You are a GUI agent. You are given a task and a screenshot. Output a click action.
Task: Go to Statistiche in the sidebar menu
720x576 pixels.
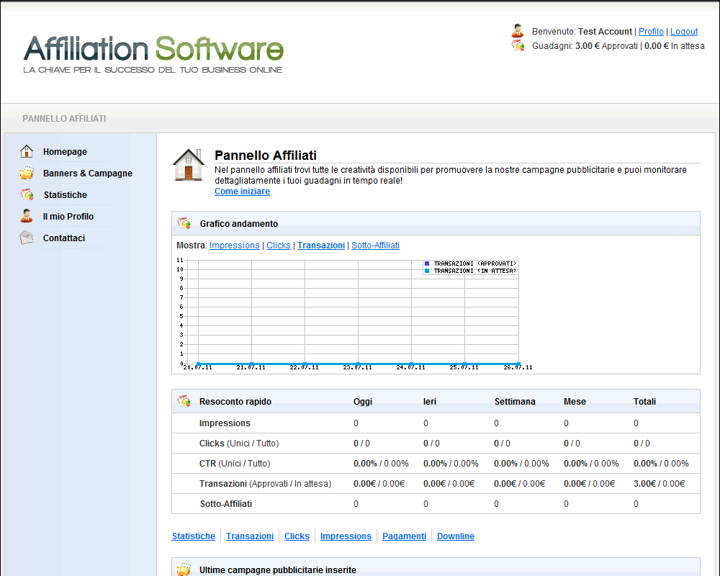65,195
